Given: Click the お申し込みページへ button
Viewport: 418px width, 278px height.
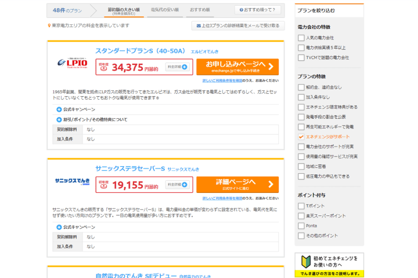Looking at the screenshot, I should [x=237, y=67].
